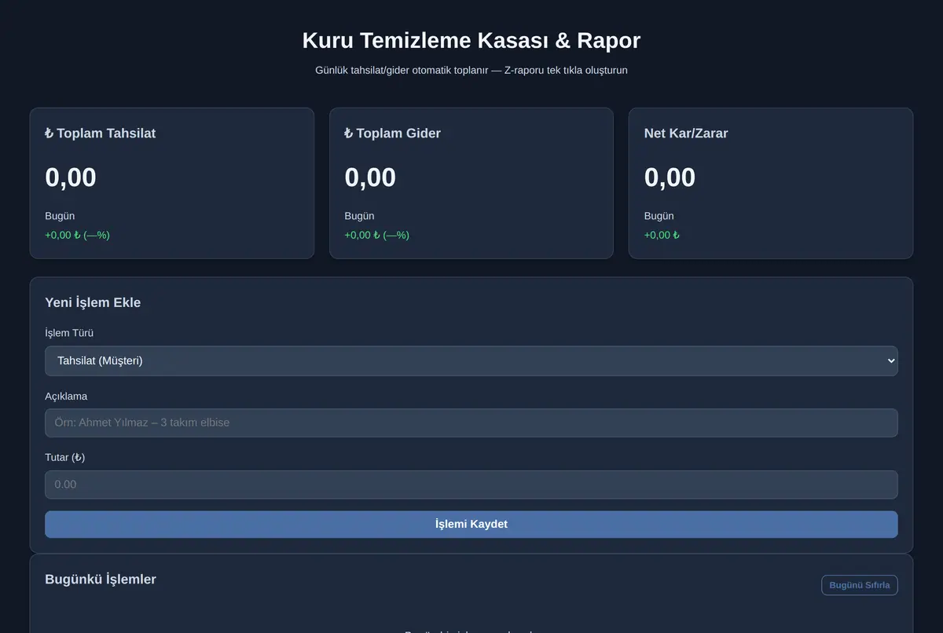943x633 pixels.
Task: Click the 0,00 value under Toplam Tahsilat
Action: pyautogui.click(x=71, y=177)
